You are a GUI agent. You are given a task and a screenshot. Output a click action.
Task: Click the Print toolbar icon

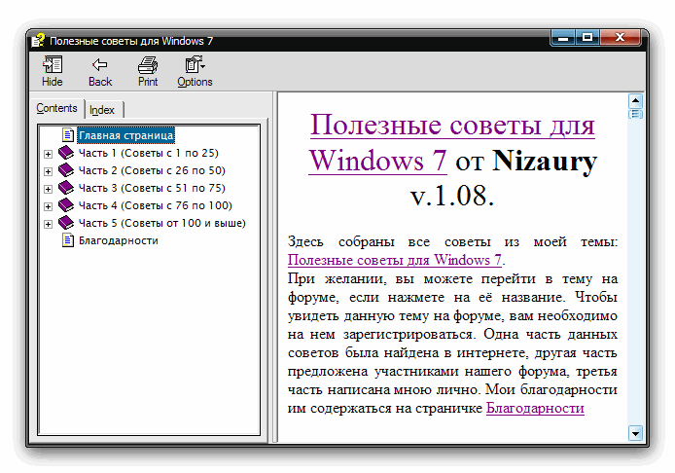tap(148, 66)
